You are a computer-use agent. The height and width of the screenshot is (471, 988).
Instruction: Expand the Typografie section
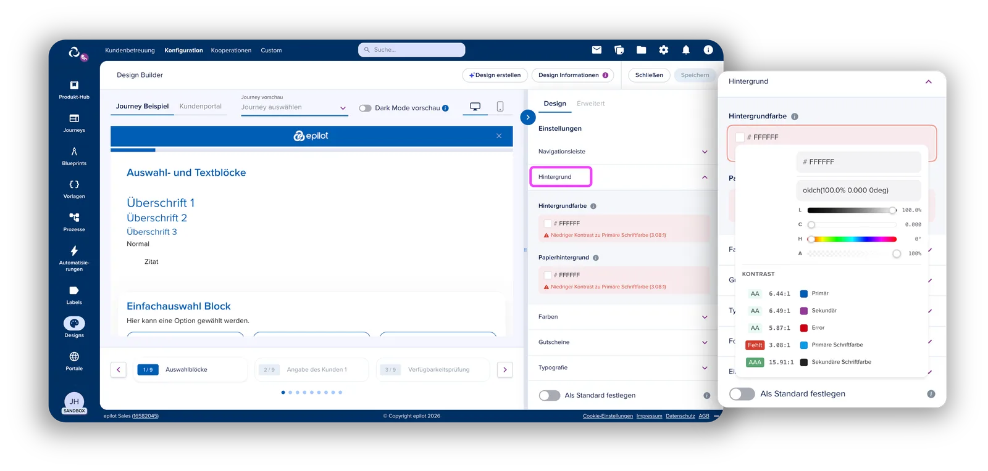622,367
